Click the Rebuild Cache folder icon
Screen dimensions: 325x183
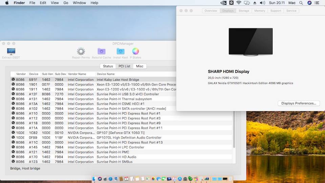[x=101, y=51]
